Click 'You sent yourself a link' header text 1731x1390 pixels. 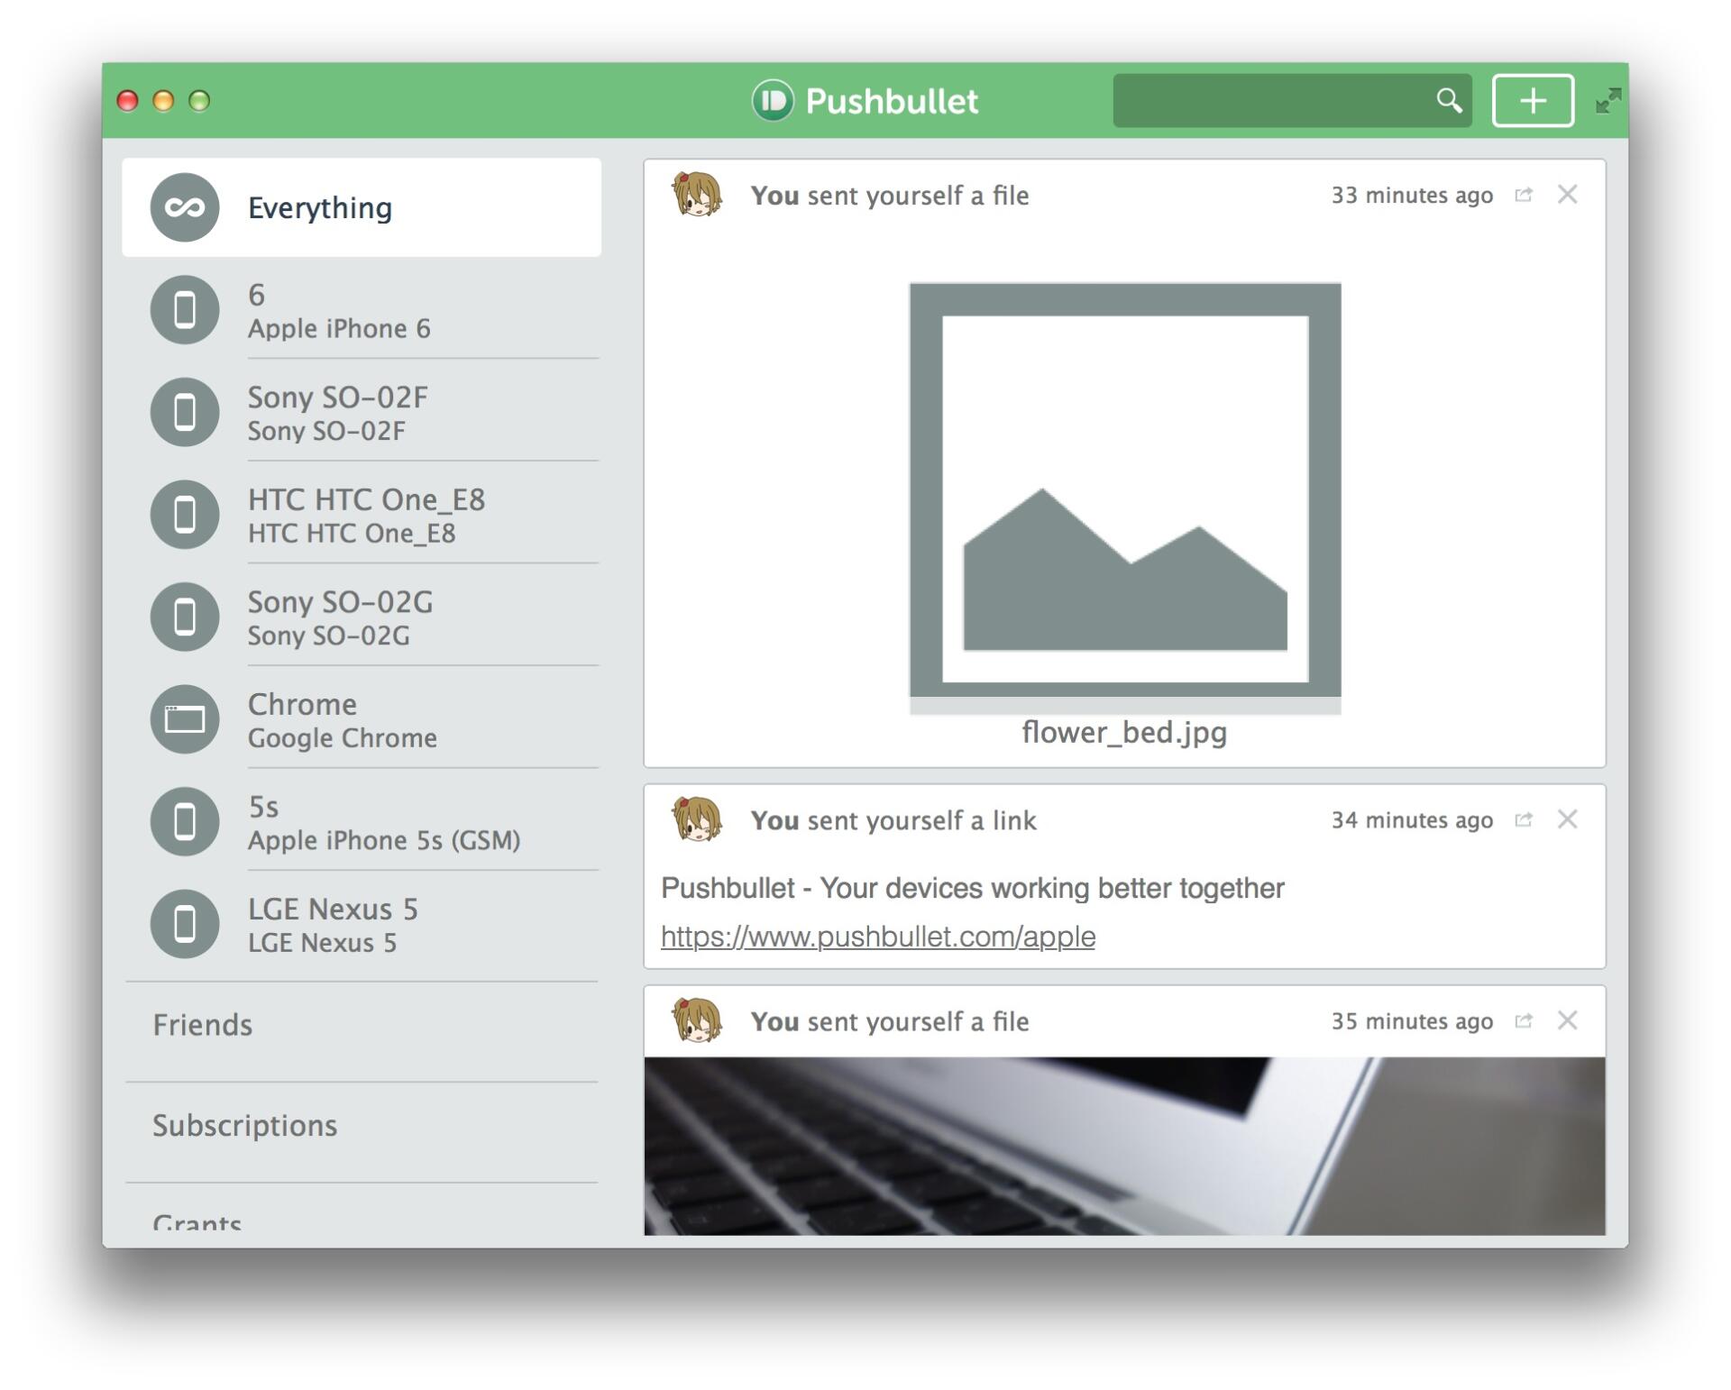click(893, 820)
